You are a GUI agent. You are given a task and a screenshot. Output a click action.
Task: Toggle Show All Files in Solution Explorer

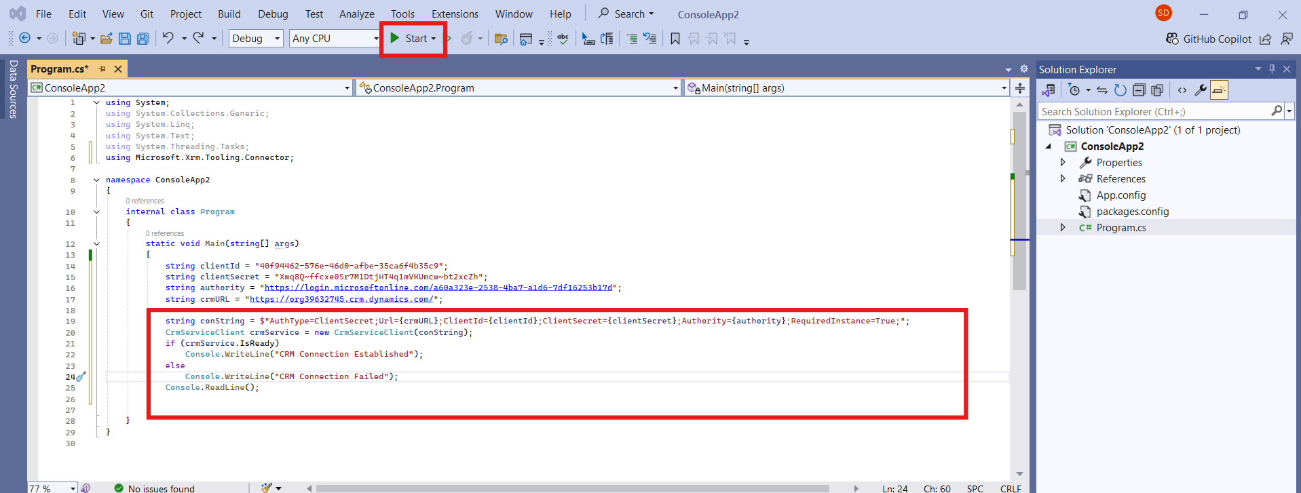[1157, 90]
